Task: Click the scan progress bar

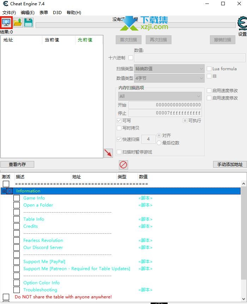Action: click(x=135, y=25)
